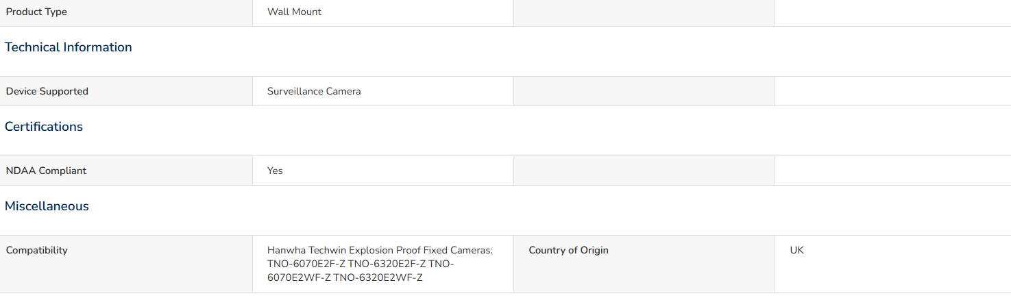Select the TNO-6320E2WF-Z model number
The width and height of the screenshot is (1011, 298).
(x=378, y=277)
